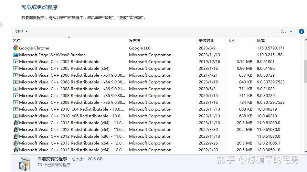Click the Microsoft Edge WebView2 Runtime icon
The width and height of the screenshot is (307, 172).
(16, 55)
